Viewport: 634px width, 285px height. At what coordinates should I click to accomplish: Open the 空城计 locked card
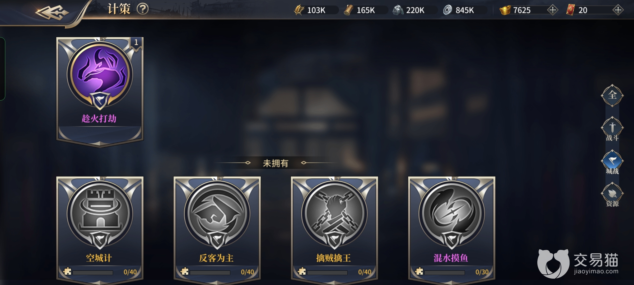click(x=100, y=229)
